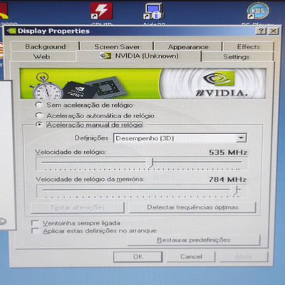This screenshot has height=285, width=285.
Task: Confirm the dialog with OK
Action: (x=138, y=256)
